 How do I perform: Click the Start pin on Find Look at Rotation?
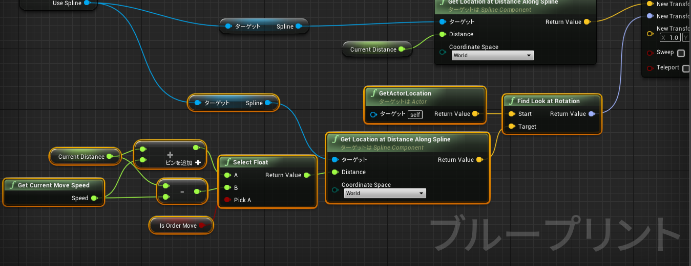point(511,114)
